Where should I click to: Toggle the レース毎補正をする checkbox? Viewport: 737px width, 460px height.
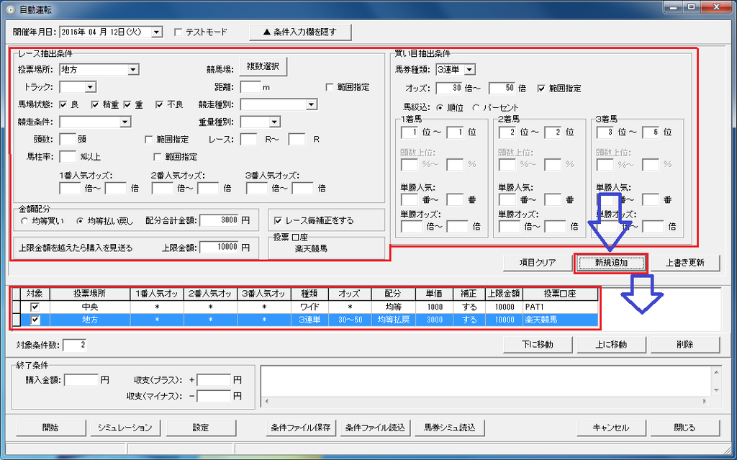click(279, 220)
